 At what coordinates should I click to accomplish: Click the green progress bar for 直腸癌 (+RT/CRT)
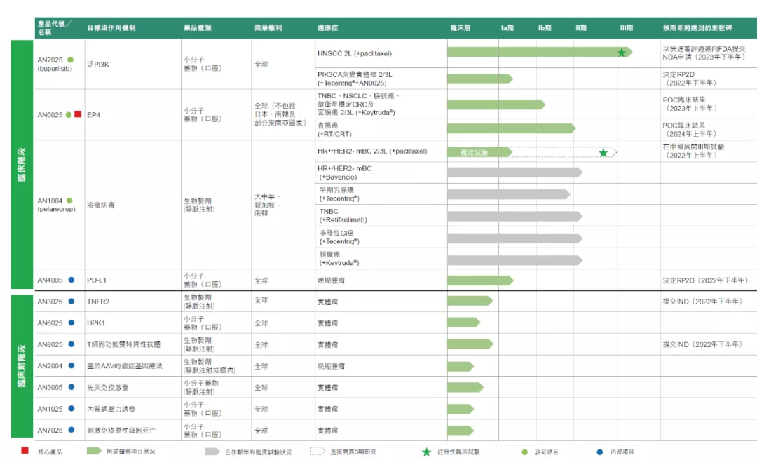point(512,128)
